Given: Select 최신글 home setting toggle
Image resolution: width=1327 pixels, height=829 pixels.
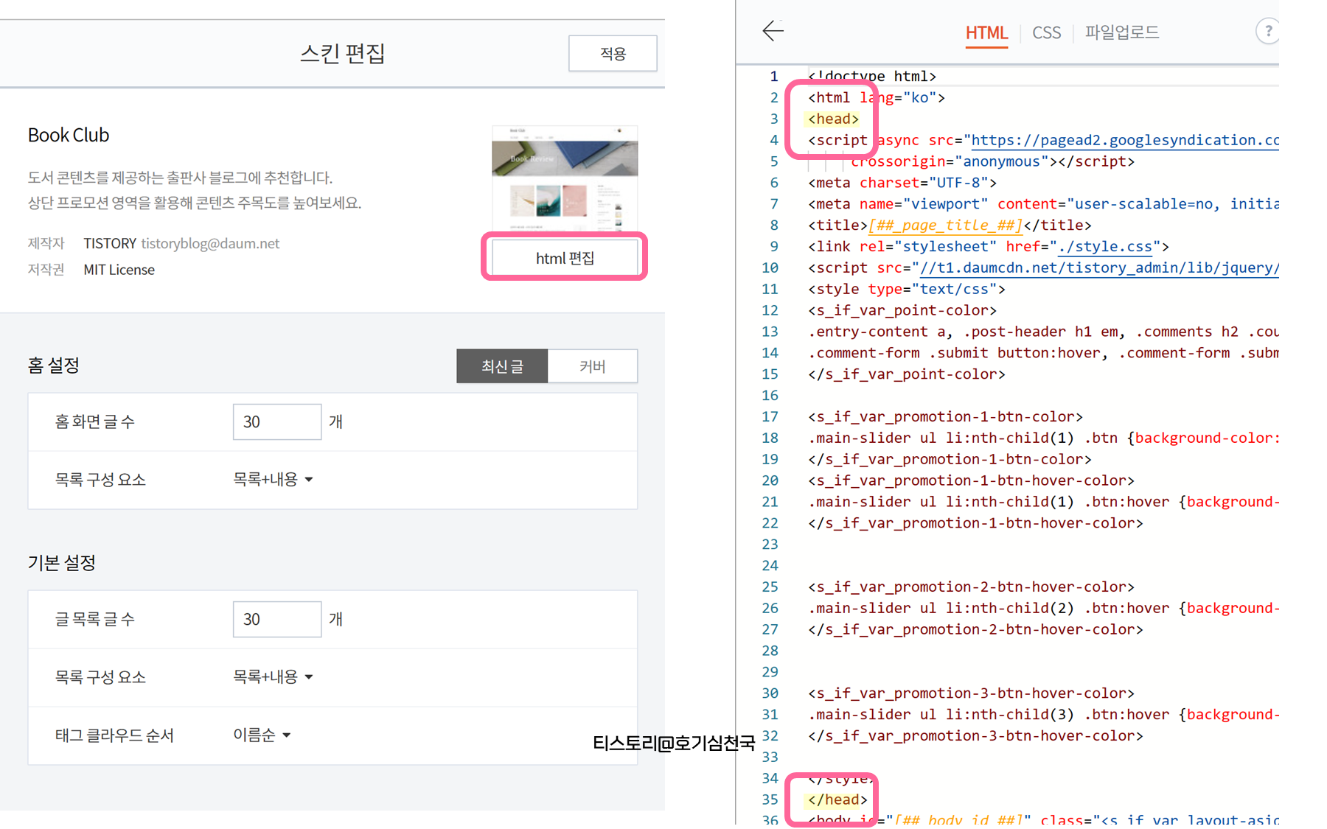Looking at the screenshot, I should tap(502, 366).
